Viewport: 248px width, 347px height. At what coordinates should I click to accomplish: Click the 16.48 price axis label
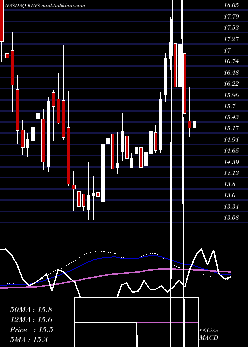coord(231,72)
